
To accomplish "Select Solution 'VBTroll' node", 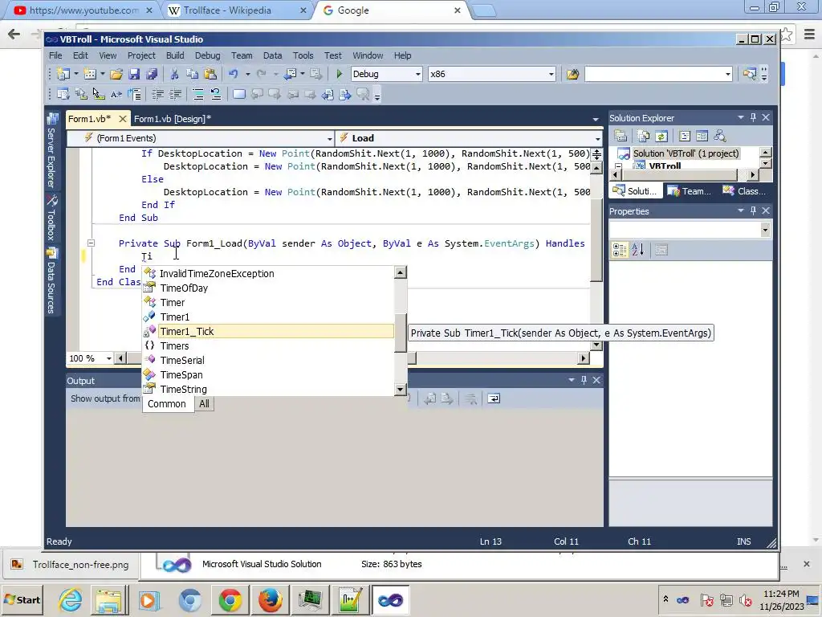I will point(686,153).
